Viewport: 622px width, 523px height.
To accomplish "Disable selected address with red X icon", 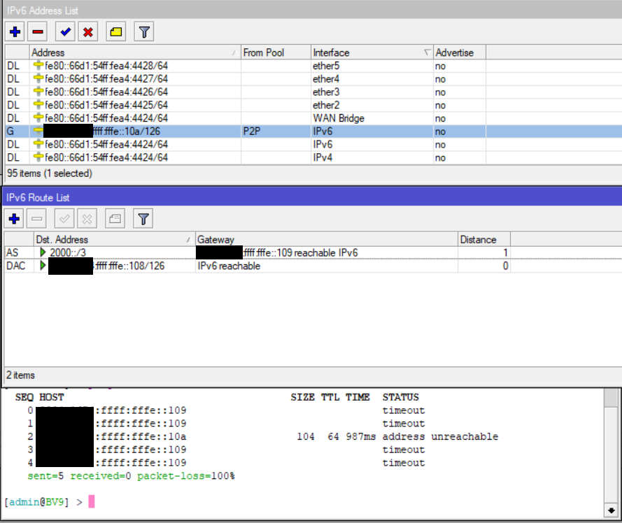I will click(88, 31).
